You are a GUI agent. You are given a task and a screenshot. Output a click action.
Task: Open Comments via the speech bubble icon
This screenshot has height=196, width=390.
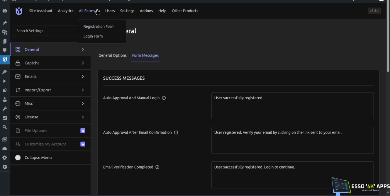click(x=5, y=50)
